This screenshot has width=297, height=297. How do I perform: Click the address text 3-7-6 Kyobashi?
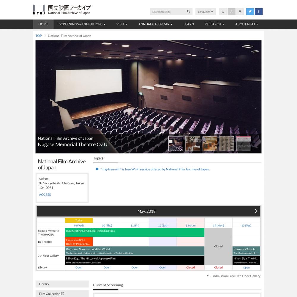[x=61, y=185]
